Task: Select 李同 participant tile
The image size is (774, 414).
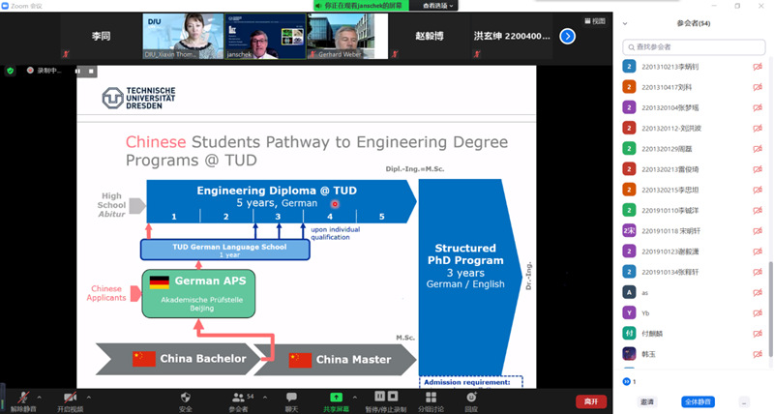Action: point(101,36)
